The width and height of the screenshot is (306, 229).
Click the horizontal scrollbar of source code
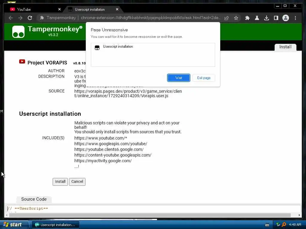(x=150, y=215)
